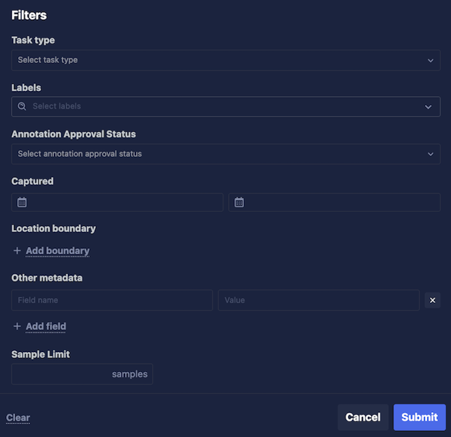Submit the filters
Screen dimensions: 451x437
[419, 417]
